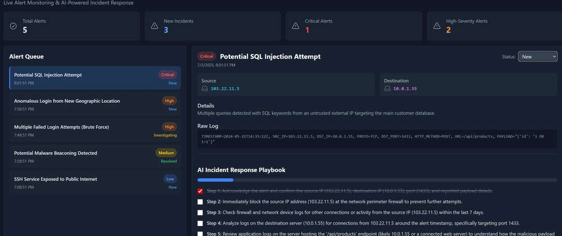Click the Resolved status on Malware Beaconing row
Image resolution: width=562 pixels, height=236 pixels.
click(169, 161)
